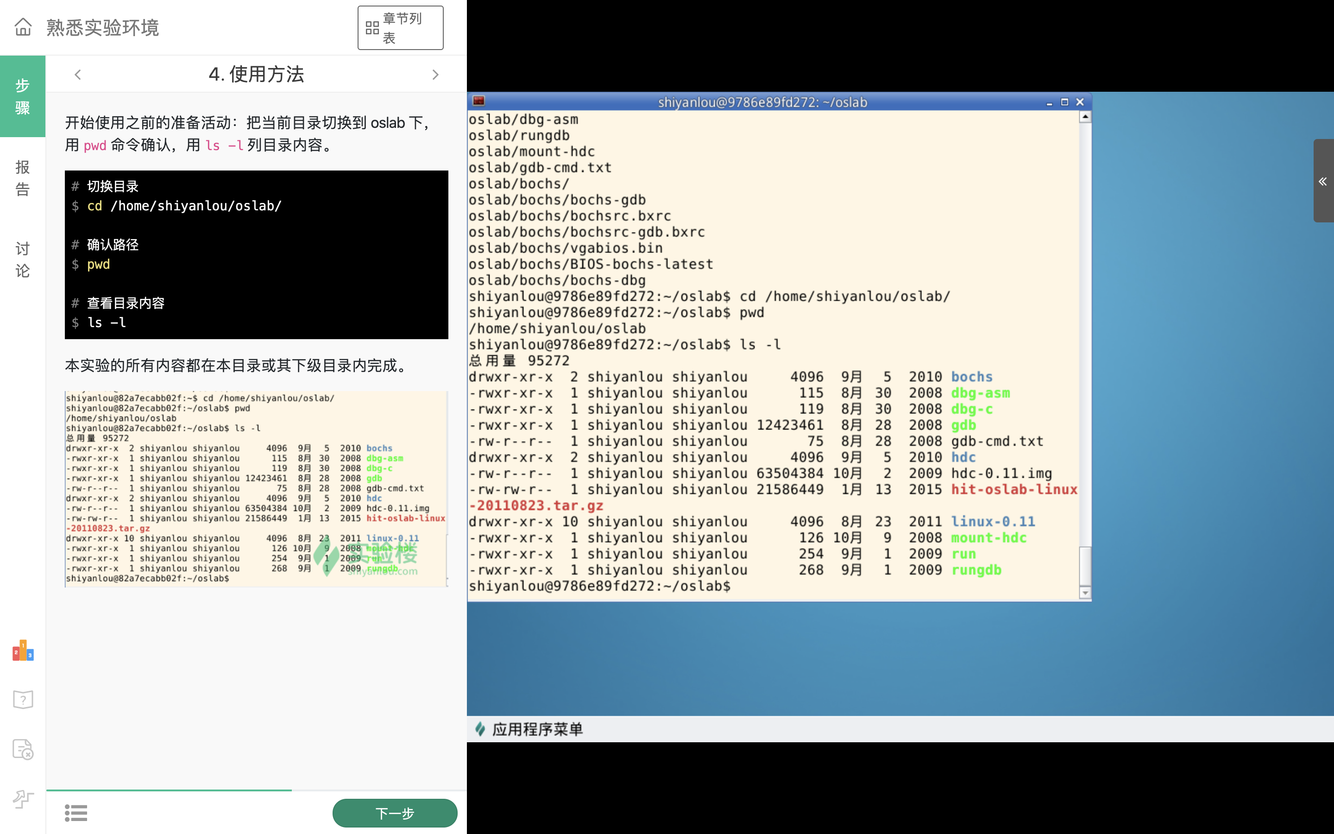Open the list icon at the bottom left

(x=76, y=813)
